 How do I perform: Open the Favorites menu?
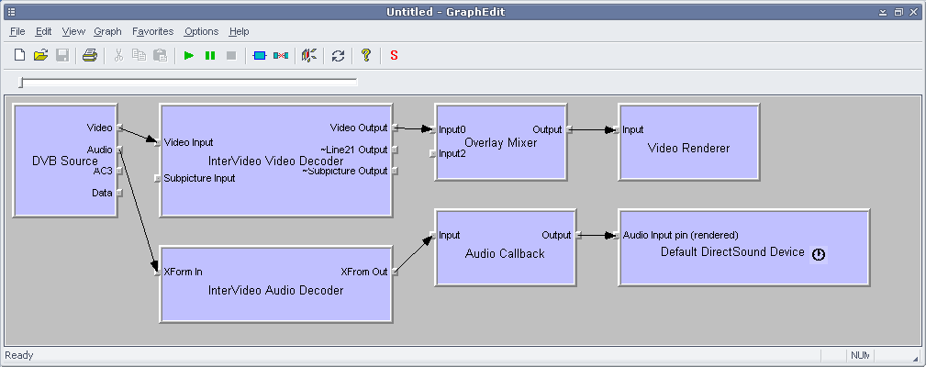tap(152, 31)
